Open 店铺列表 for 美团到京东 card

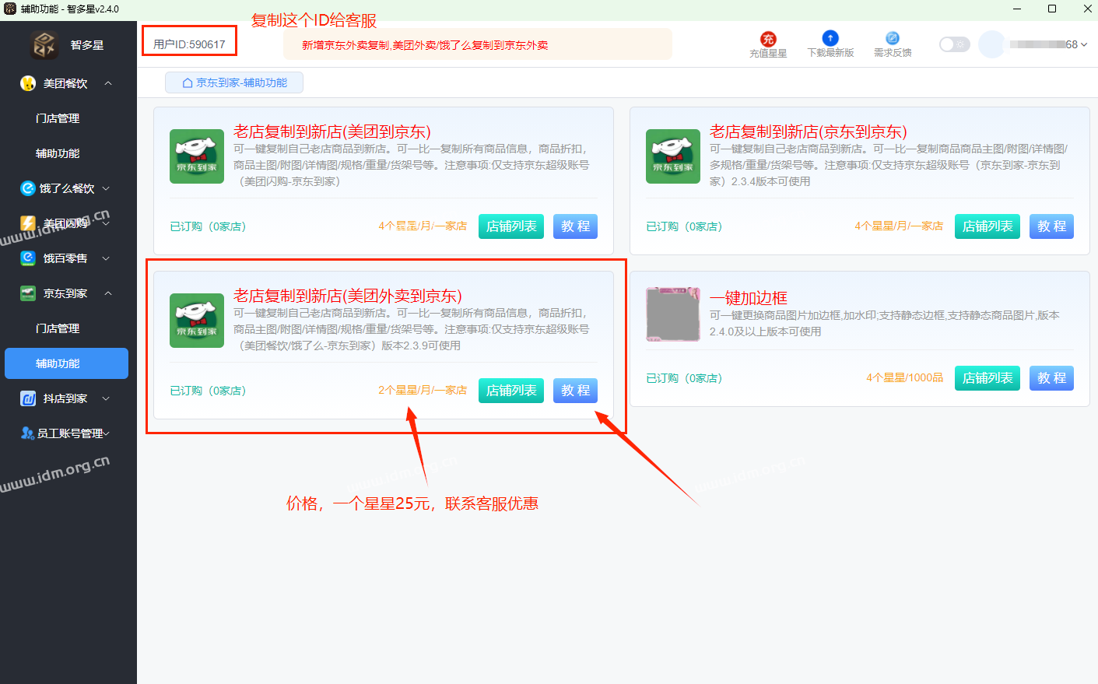point(511,226)
